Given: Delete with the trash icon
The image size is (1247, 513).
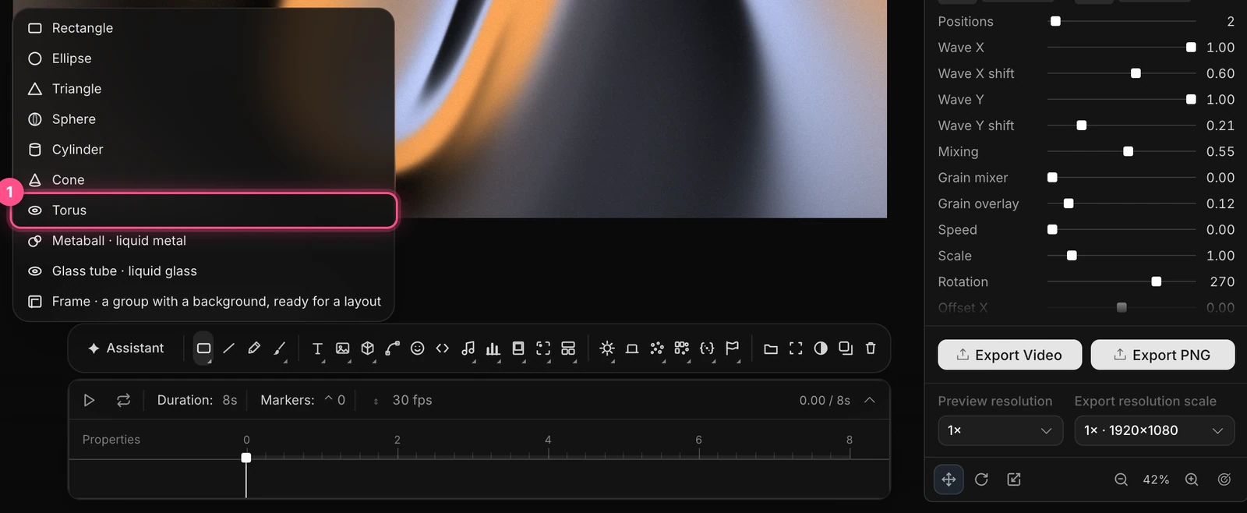Looking at the screenshot, I should (871, 348).
